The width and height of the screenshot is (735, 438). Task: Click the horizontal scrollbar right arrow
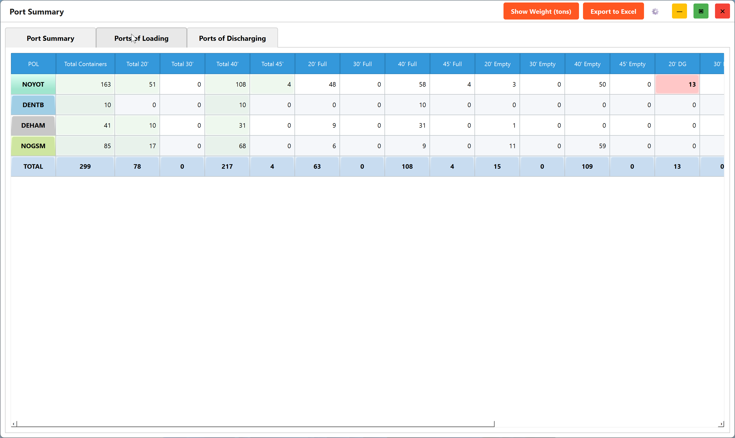[x=721, y=424]
